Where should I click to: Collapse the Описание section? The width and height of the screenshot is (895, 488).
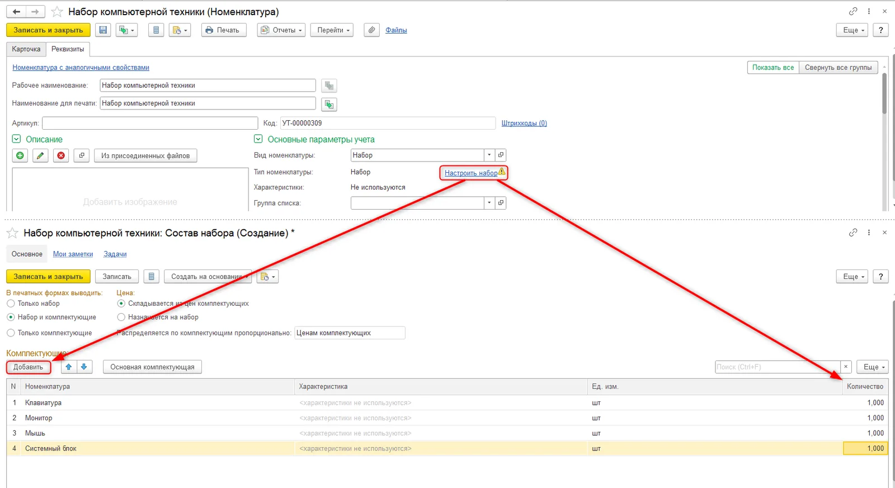pyautogui.click(x=17, y=139)
